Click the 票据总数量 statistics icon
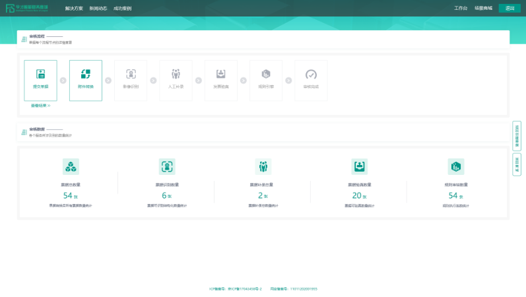Screen dimensions: 526x297 click(71, 166)
